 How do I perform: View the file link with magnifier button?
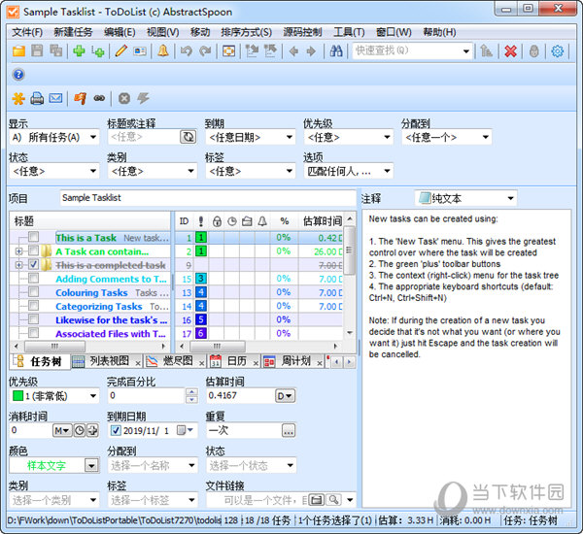pos(333,500)
